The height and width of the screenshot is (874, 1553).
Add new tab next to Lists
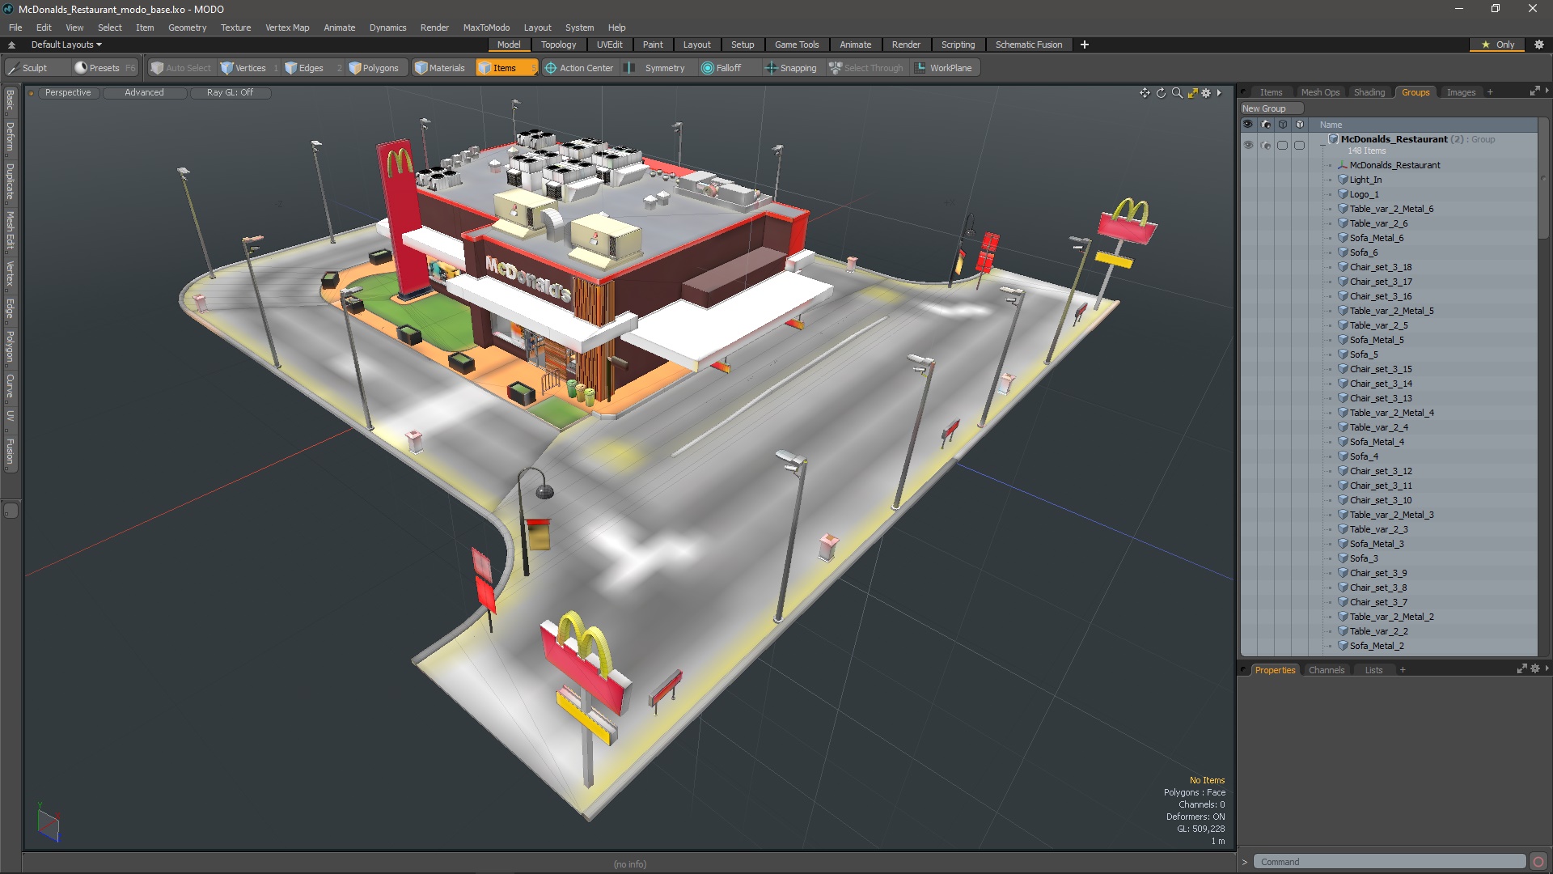[1403, 670]
